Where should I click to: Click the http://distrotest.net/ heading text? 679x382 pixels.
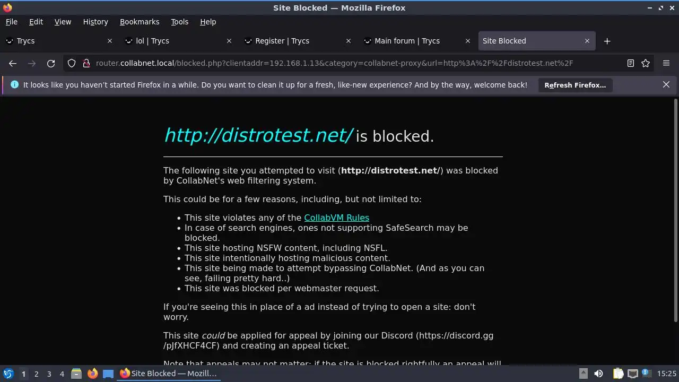258,135
